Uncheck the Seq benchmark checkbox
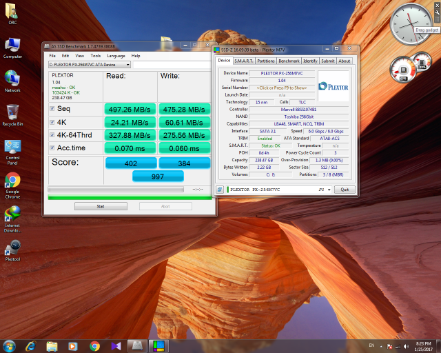Viewport: 441px width, 353px height. 52,109
